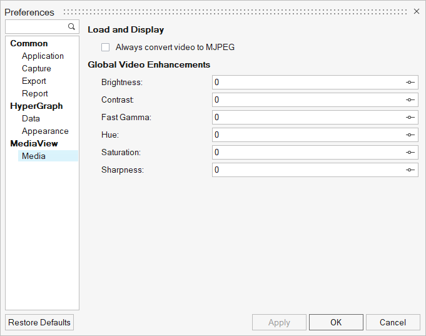Click the Brightness slider icon

point(410,83)
